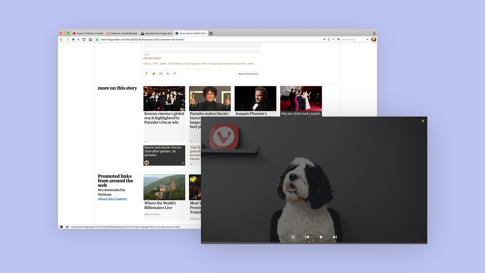Click the Reuse this content button
The width and height of the screenshot is (485, 273).
(x=248, y=74)
